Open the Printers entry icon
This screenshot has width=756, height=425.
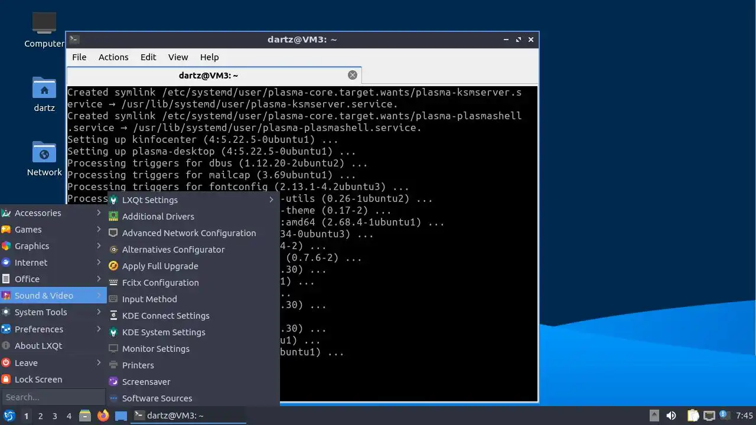click(x=113, y=365)
